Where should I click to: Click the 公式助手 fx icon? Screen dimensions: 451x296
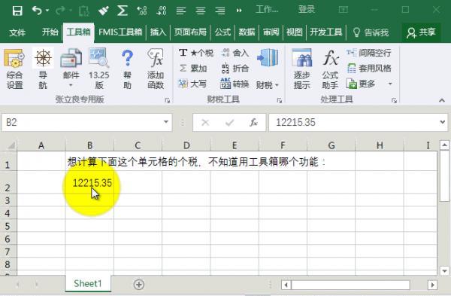click(x=330, y=69)
